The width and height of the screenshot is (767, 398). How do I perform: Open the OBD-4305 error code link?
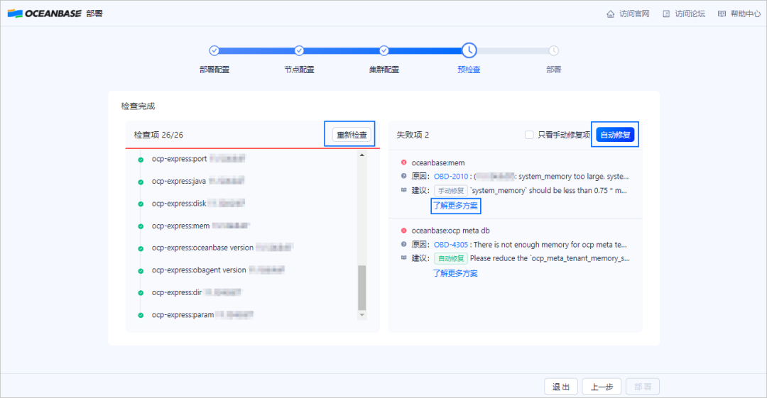click(x=451, y=245)
